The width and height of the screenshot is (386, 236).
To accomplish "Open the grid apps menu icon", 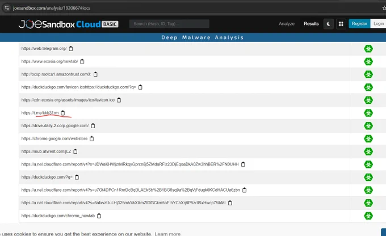I will pos(341,24).
